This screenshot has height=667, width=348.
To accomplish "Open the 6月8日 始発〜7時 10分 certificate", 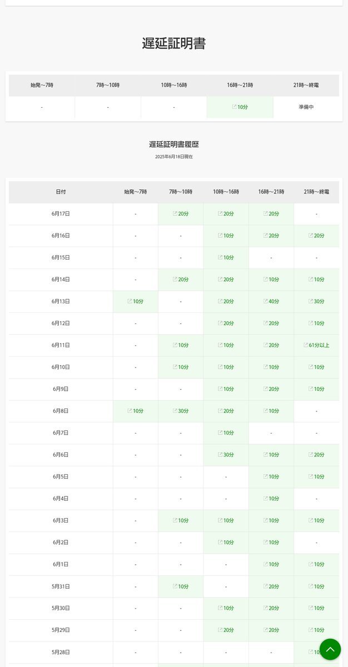I will click(x=135, y=411).
